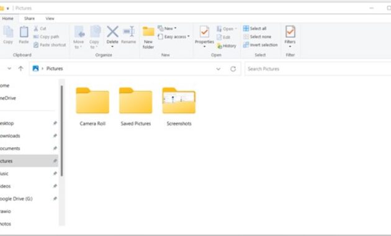Open Desktop in navigation pane
The width and height of the screenshot is (391, 236).
coord(7,123)
